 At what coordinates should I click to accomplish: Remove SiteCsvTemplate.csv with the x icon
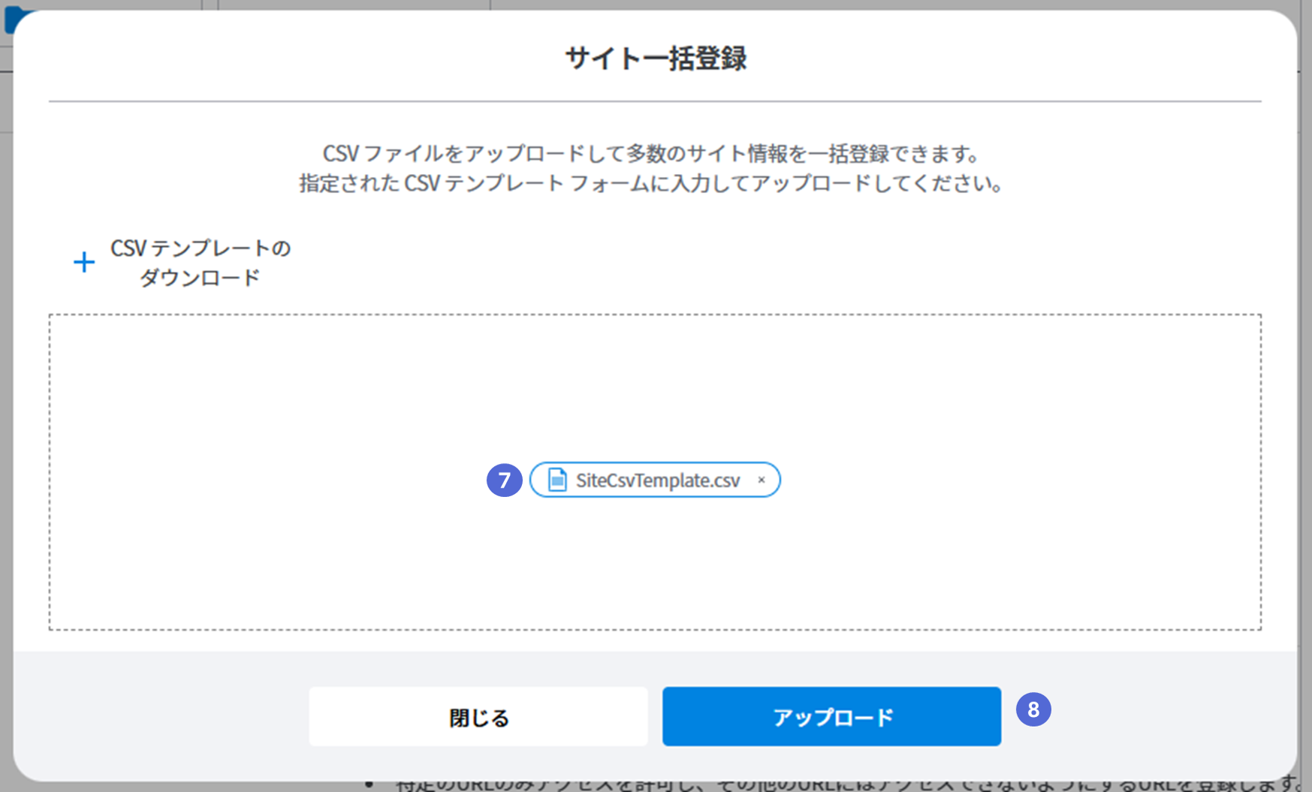[x=762, y=480]
